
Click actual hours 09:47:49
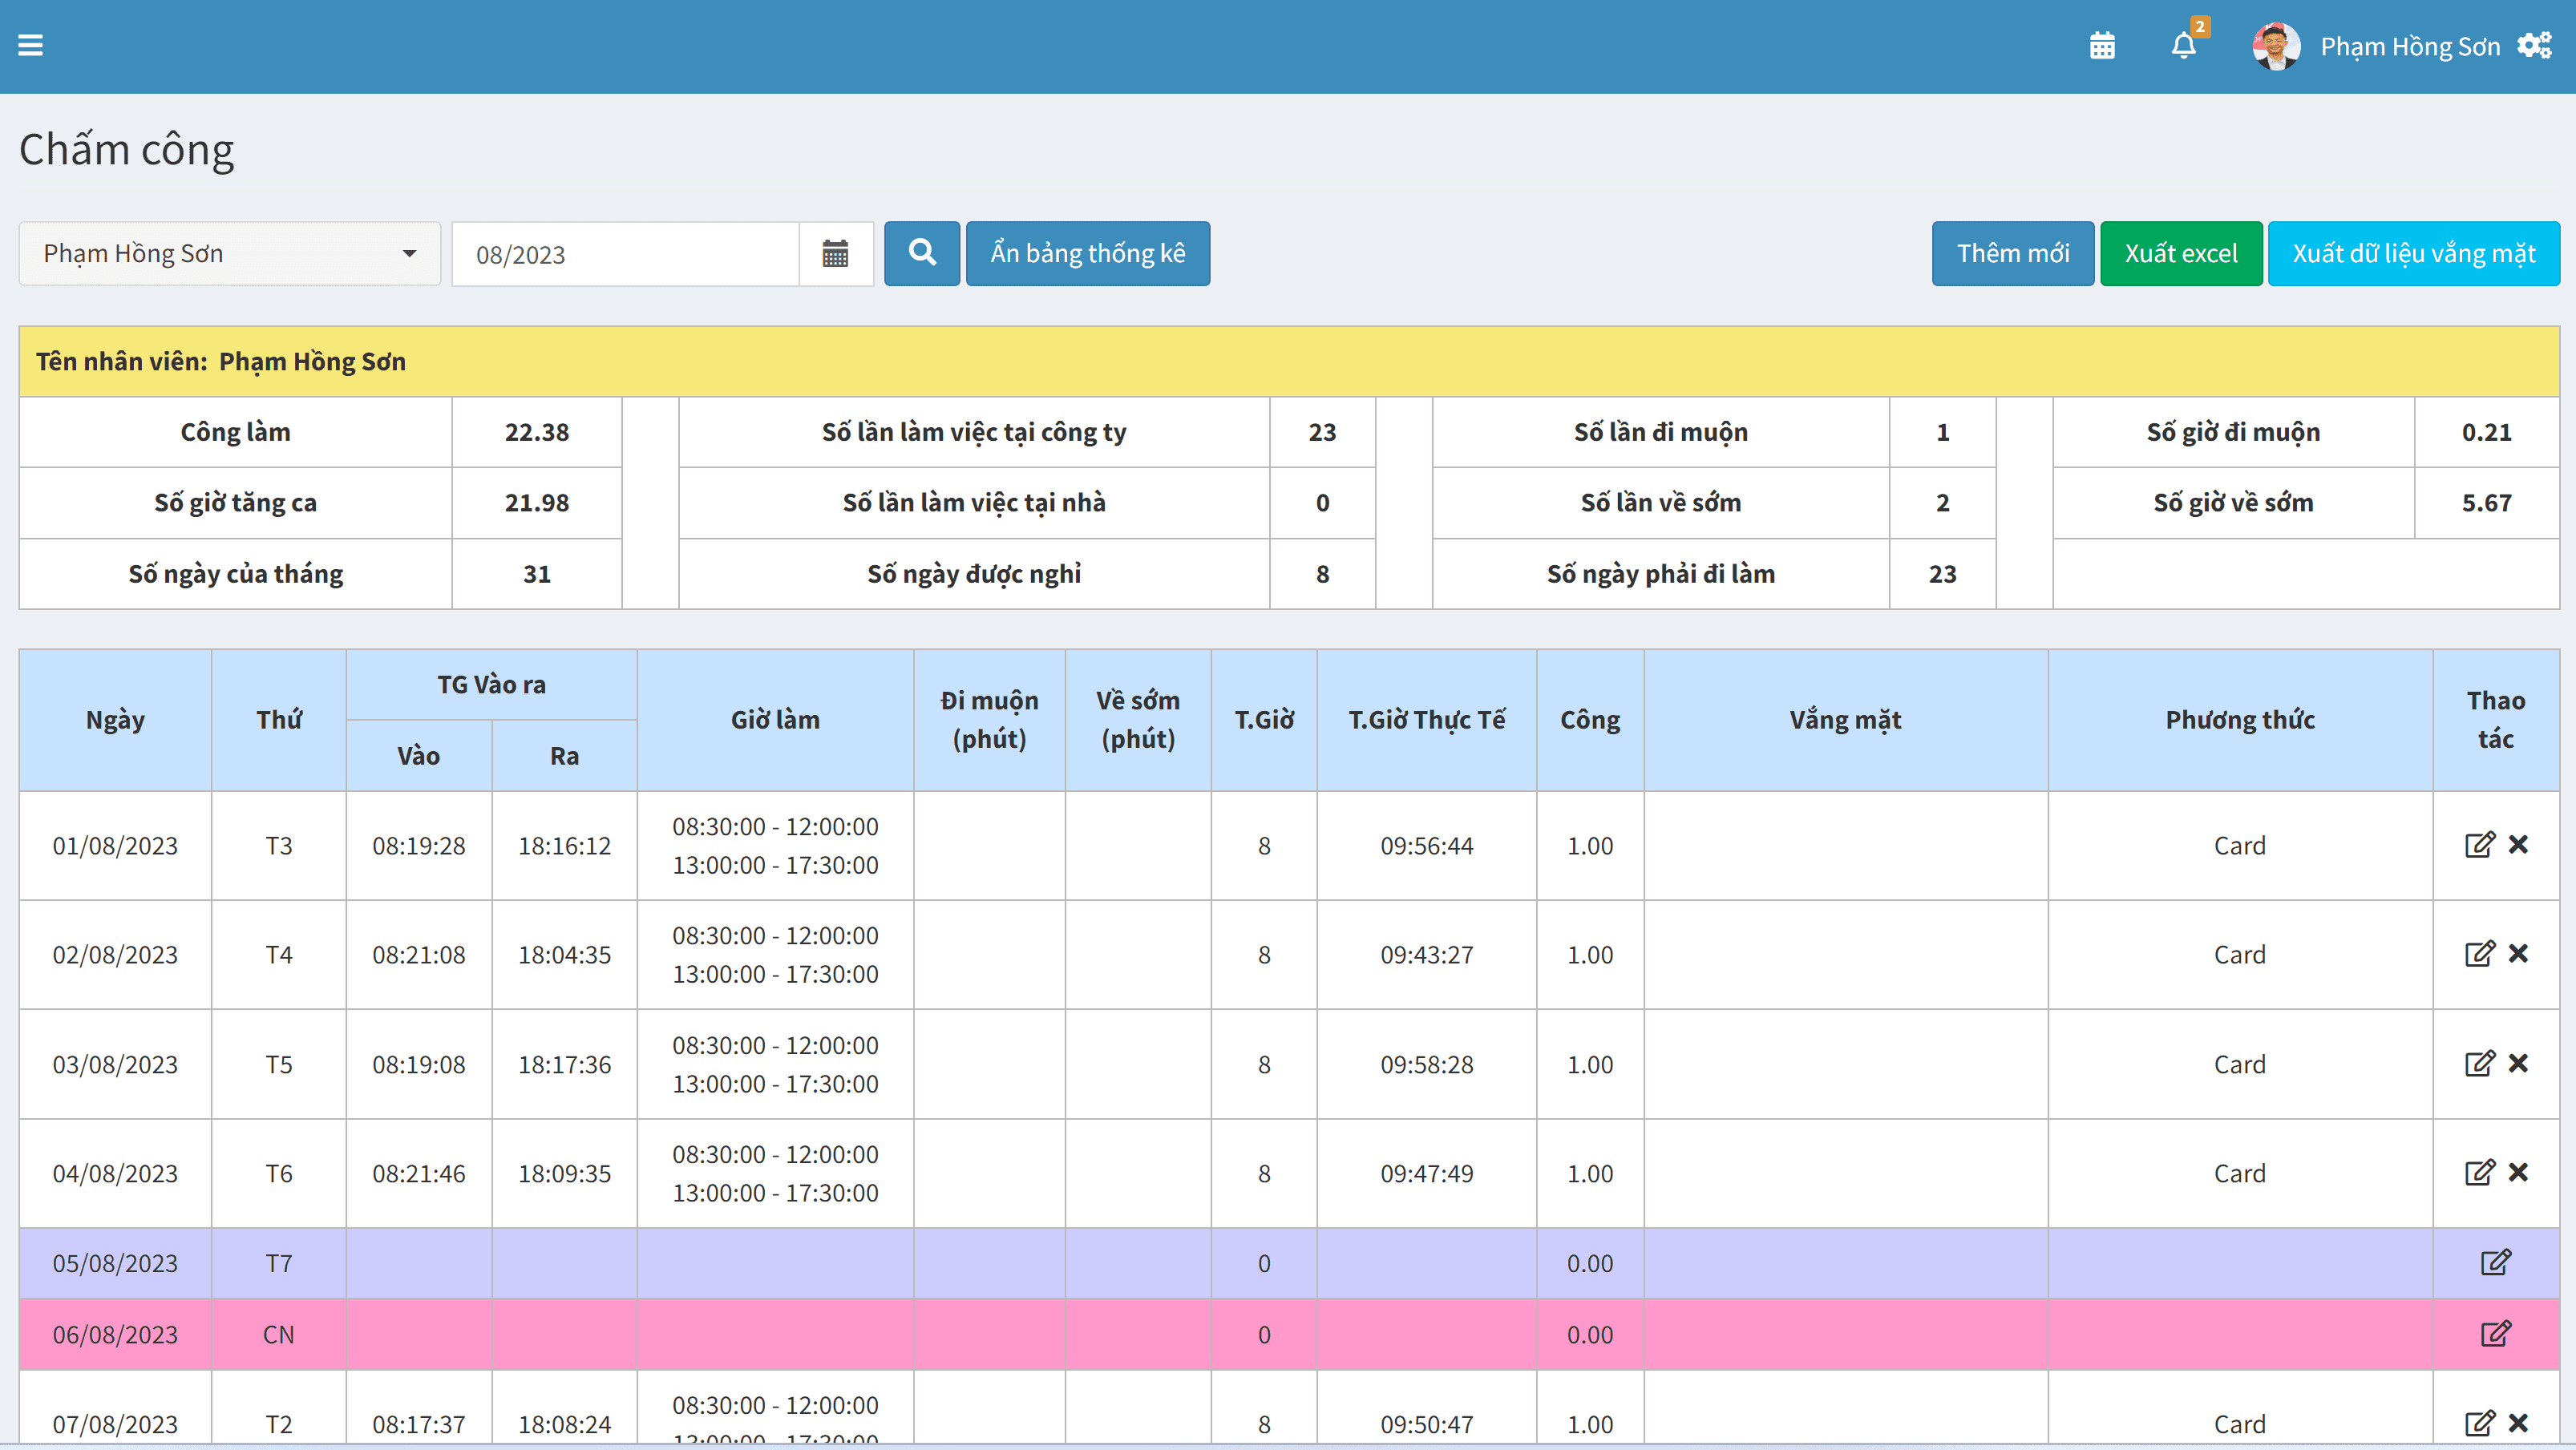[x=1427, y=1174]
